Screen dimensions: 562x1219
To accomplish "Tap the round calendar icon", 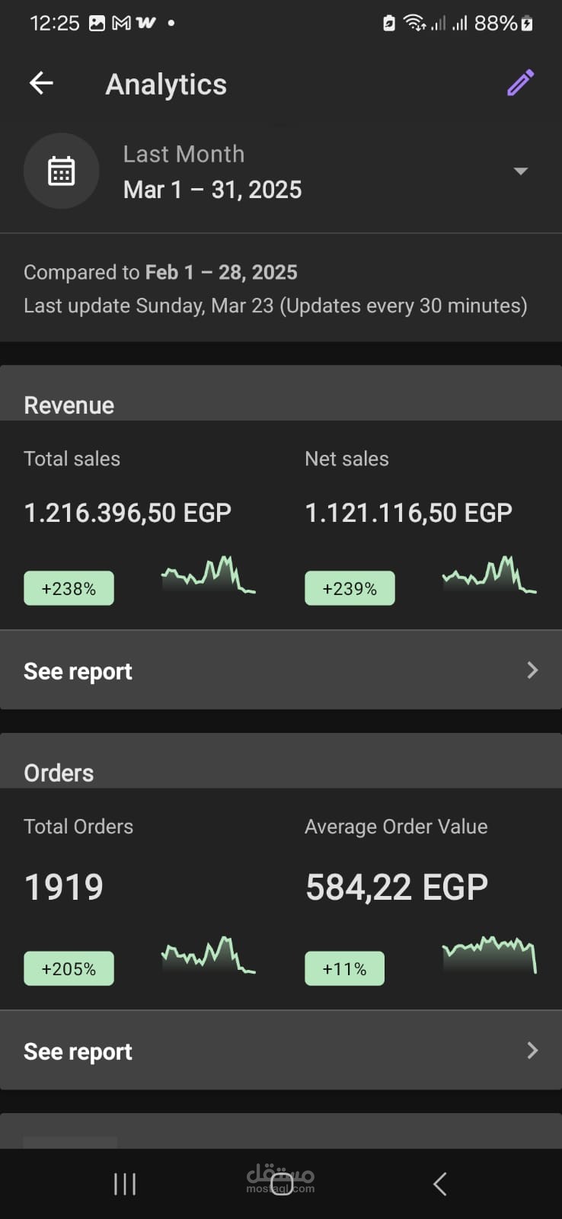I will pyautogui.click(x=61, y=171).
